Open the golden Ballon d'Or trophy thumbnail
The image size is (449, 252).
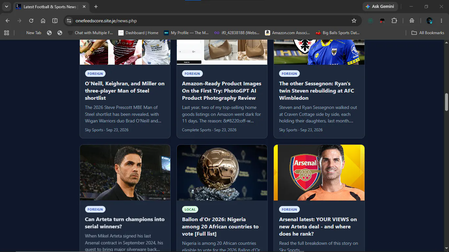222,173
